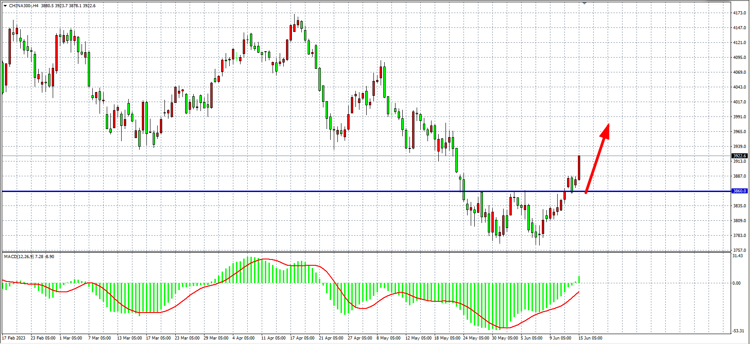Click the latest green MACD histogram bar

(x=579, y=280)
